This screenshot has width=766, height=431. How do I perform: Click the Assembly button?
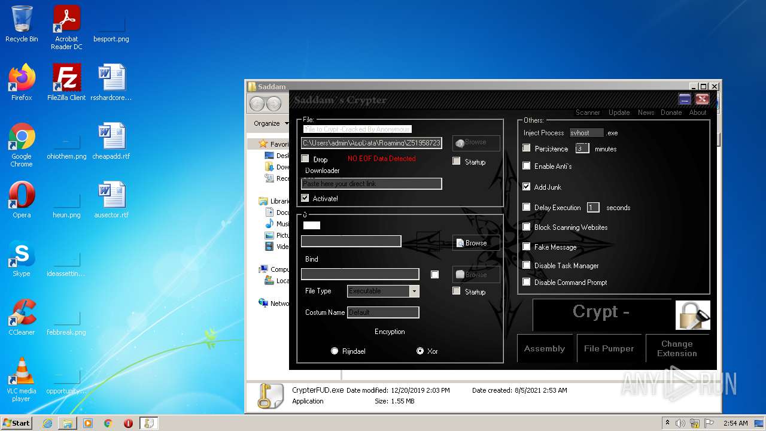pyautogui.click(x=545, y=348)
